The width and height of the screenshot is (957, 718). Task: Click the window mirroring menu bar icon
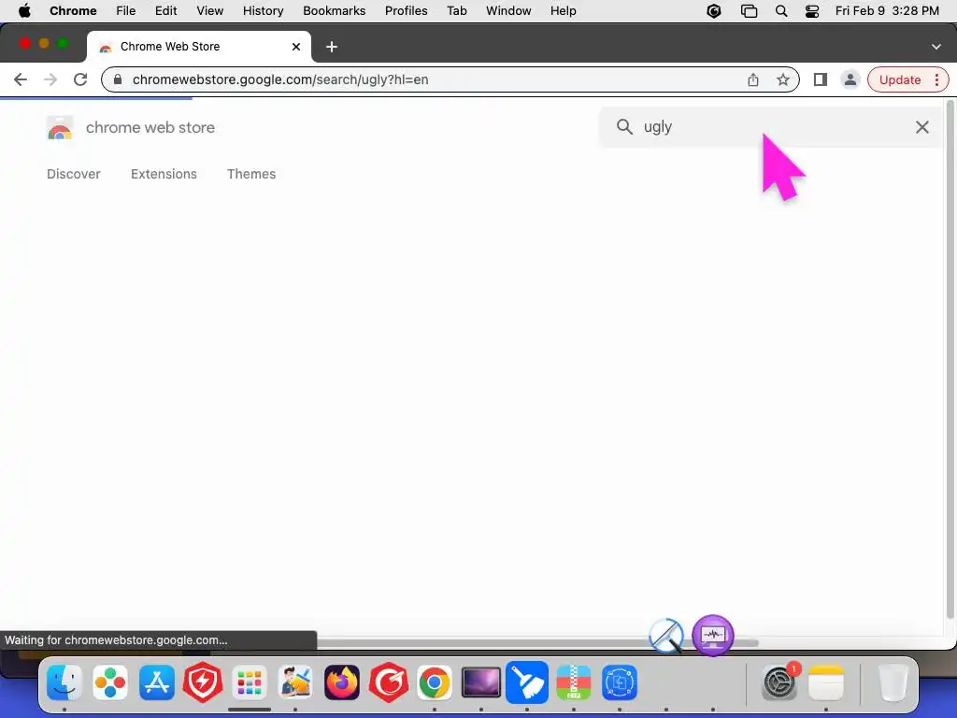point(749,11)
